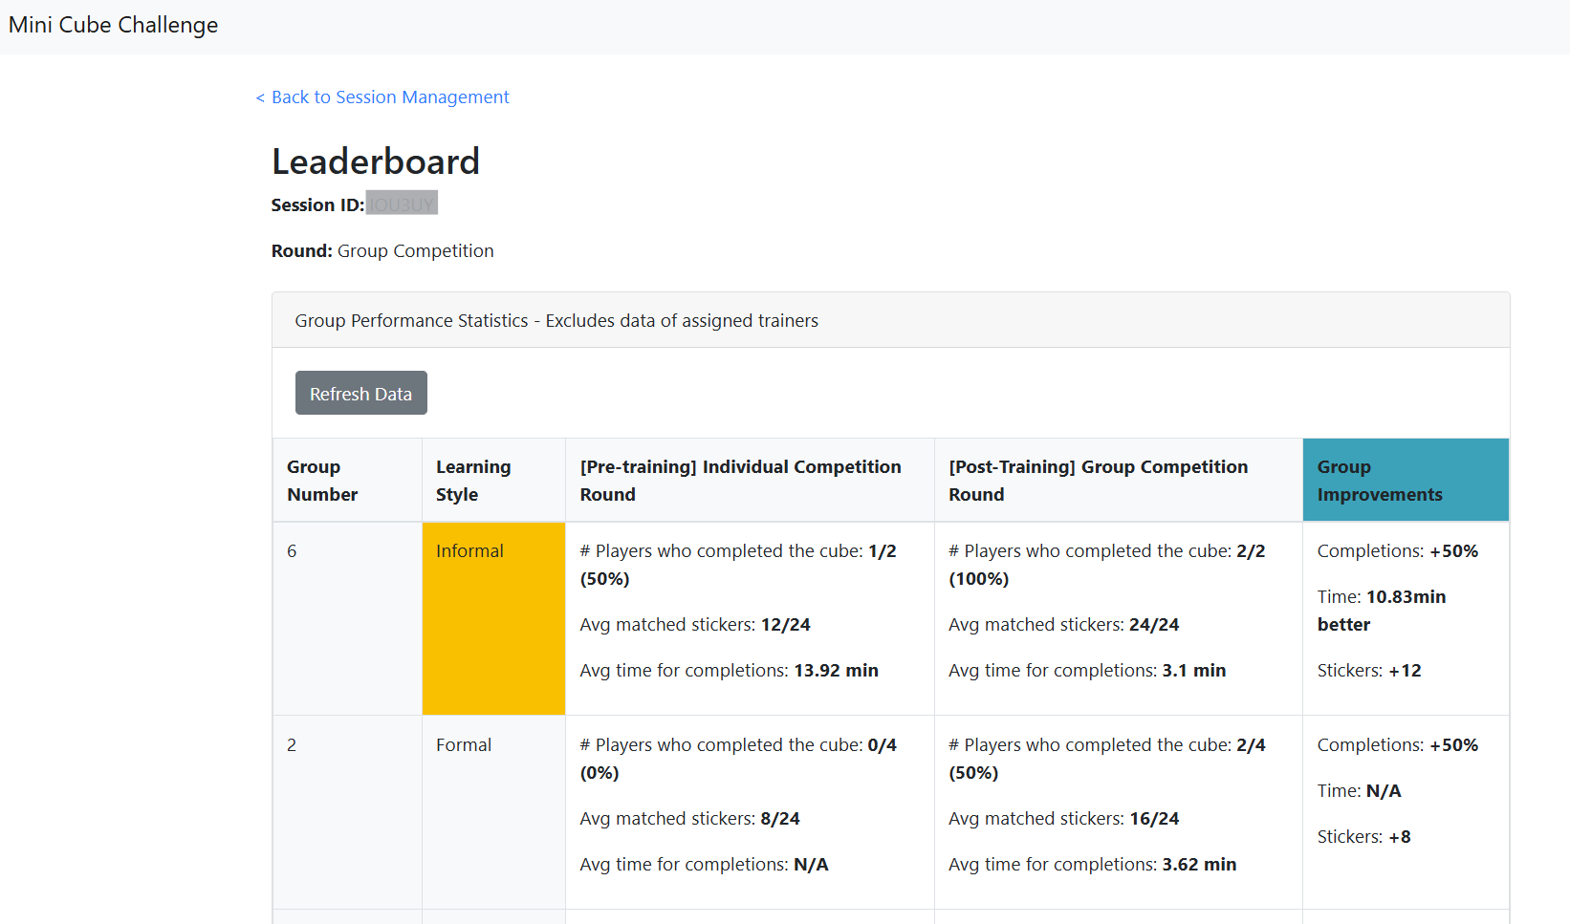Image resolution: width=1570 pixels, height=924 pixels.
Task: Select the Group Improvements column header
Action: click(x=1406, y=480)
